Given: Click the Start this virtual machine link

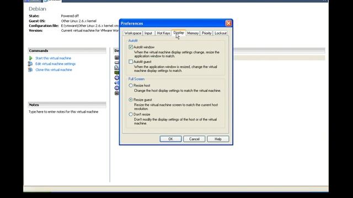Looking at the screenshot, I should (53, 58).
